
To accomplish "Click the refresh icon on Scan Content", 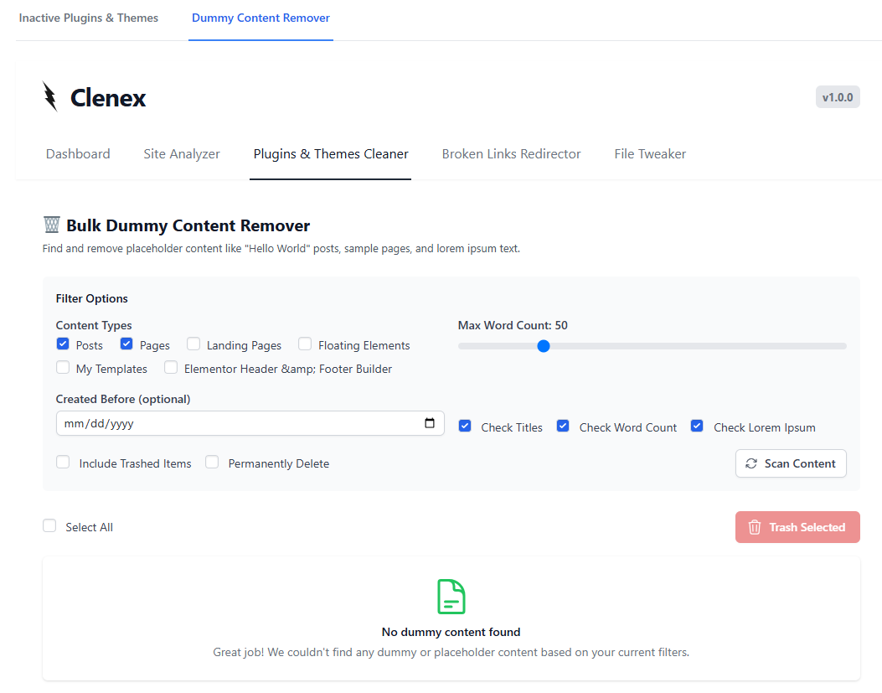I will point(751,463).
